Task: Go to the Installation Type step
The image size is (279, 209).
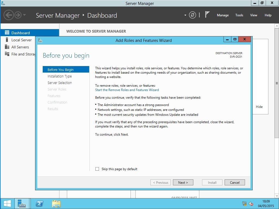Action: pyautogui.click(x=60, y=76)
